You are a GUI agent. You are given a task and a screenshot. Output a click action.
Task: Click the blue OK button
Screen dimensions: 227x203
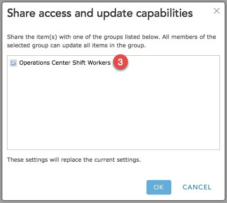coord(159,187)
